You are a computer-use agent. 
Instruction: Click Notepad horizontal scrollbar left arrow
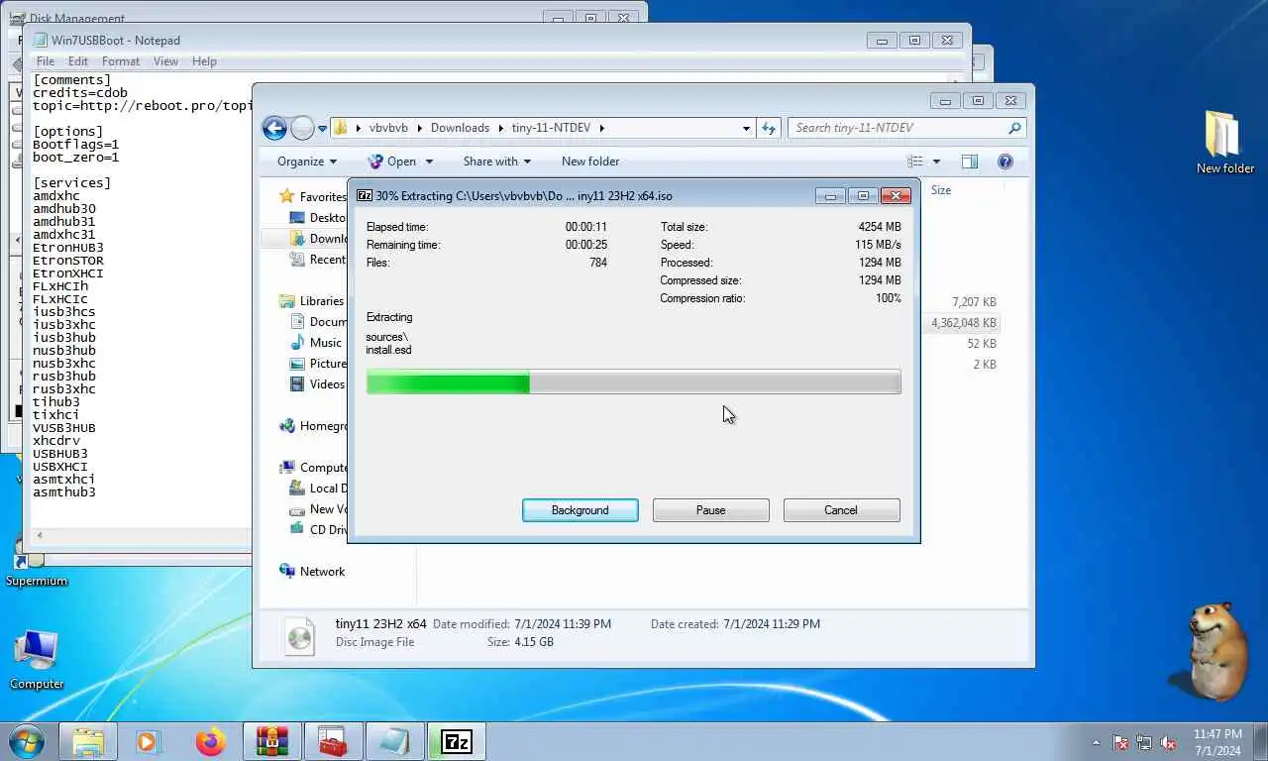40,536
